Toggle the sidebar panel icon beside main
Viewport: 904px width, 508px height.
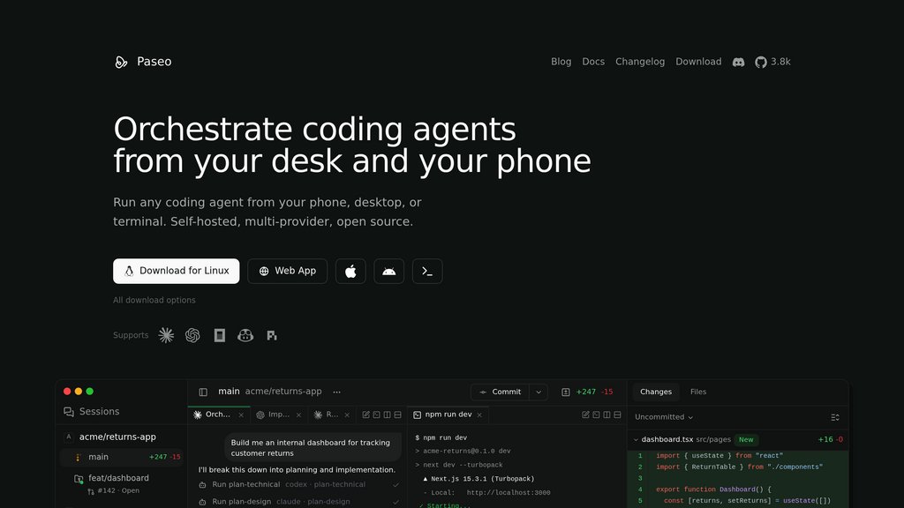click(x=203, y=392)
